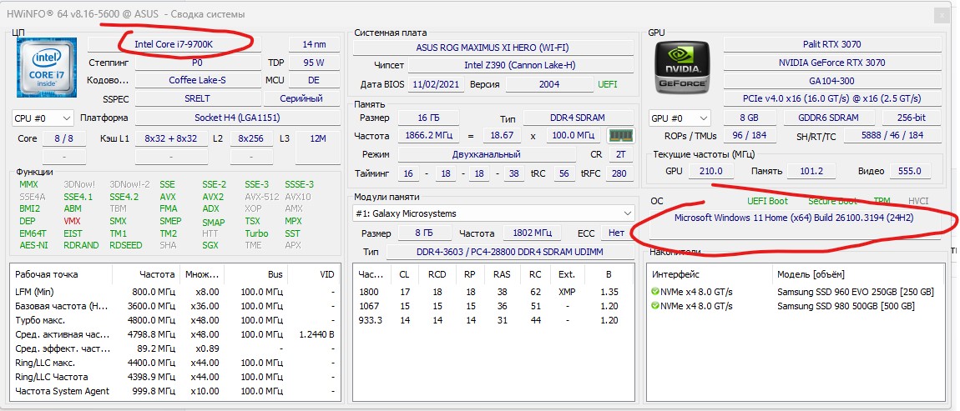Select the Coffee Lake-S codename field
The height and width of the screenshot is (411, 960).
point(198,80)
